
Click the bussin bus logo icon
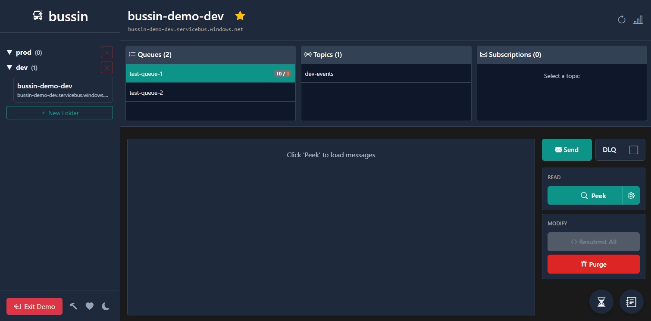pyautogui.click(x=38, y=16)
